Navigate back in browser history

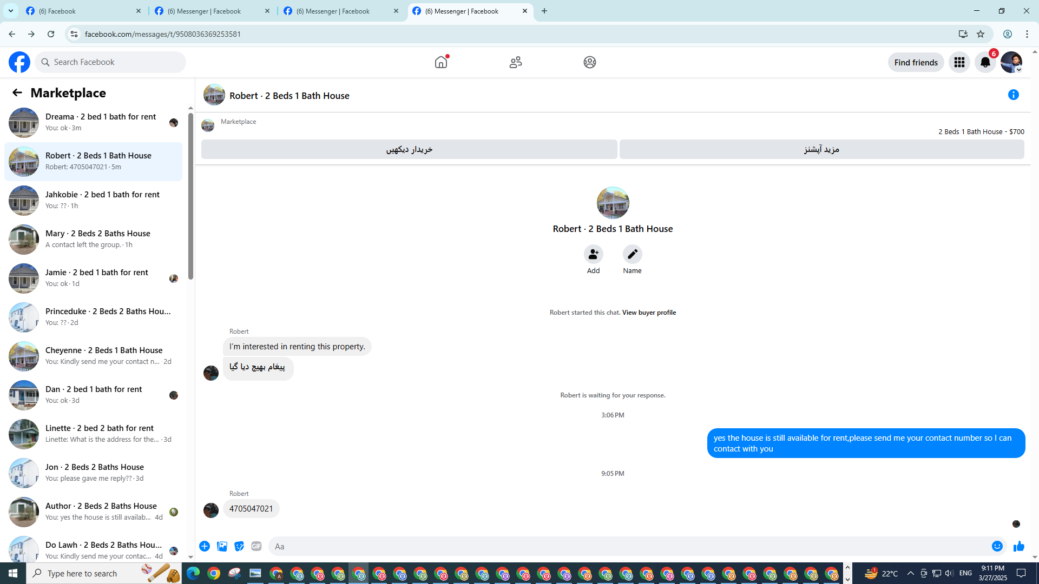tap(12, 34)
